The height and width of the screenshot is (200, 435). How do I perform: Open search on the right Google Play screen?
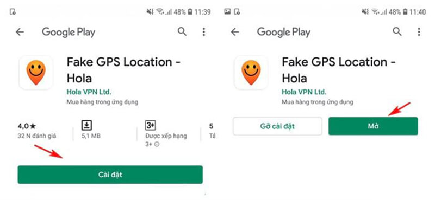click(x=397, y=32)
